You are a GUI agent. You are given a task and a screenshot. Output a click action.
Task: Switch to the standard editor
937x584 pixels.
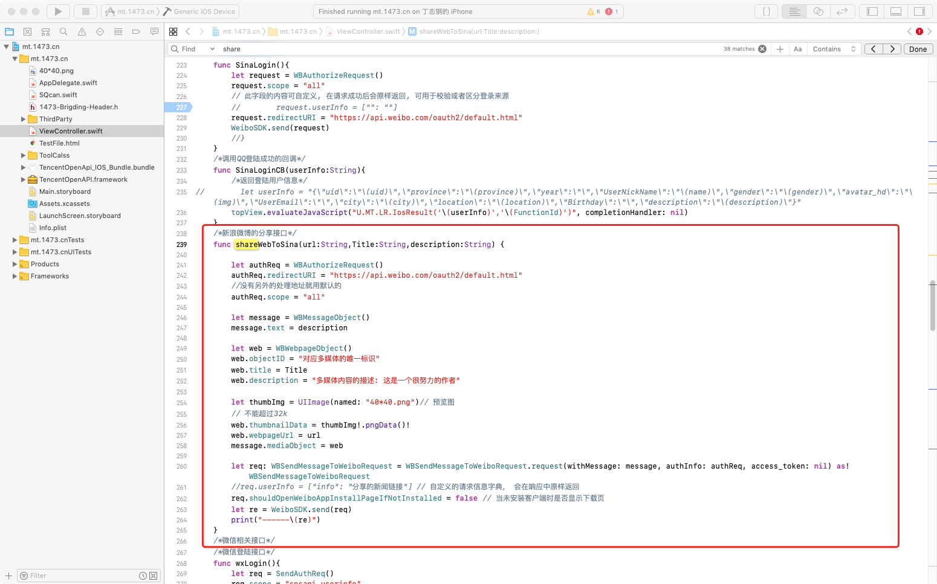pos(795,11)
